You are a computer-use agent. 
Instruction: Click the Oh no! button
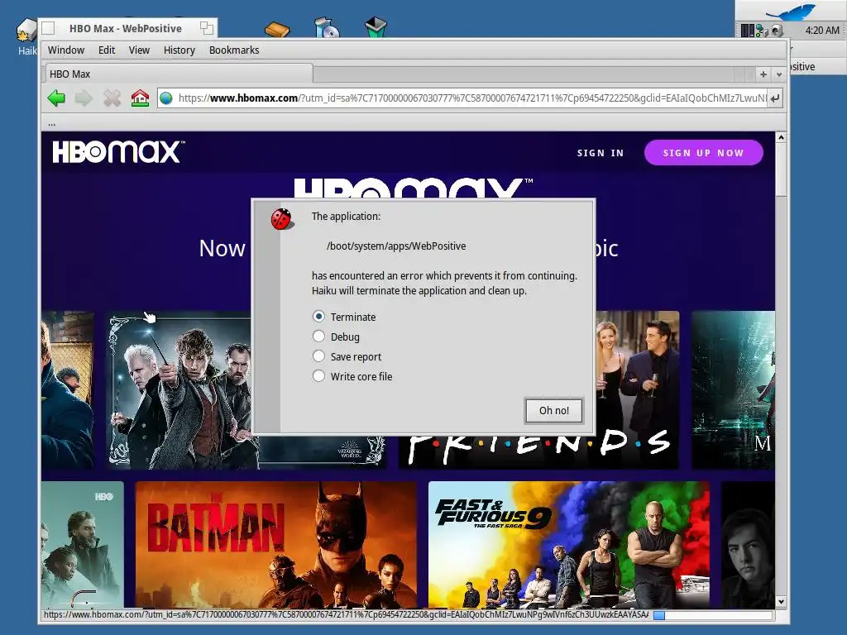coord(553,410)
